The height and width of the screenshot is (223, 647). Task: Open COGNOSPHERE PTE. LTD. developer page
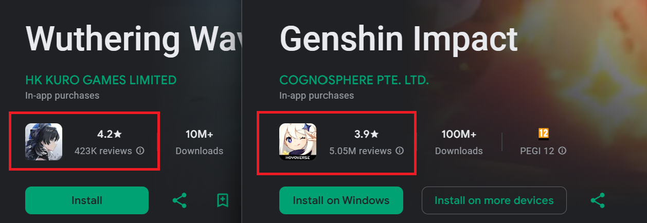354,80
